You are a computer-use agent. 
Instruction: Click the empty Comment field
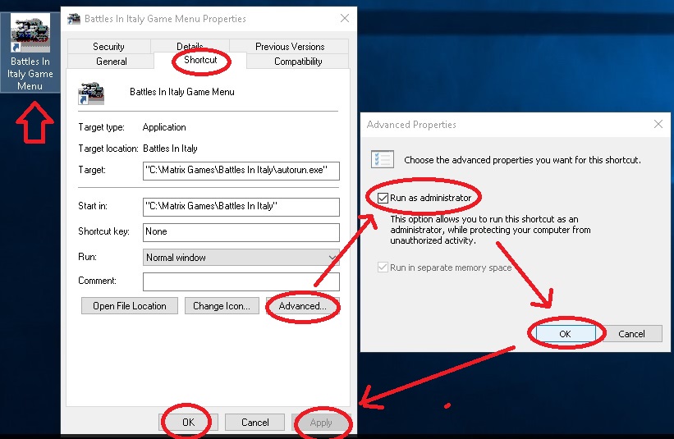241,281
